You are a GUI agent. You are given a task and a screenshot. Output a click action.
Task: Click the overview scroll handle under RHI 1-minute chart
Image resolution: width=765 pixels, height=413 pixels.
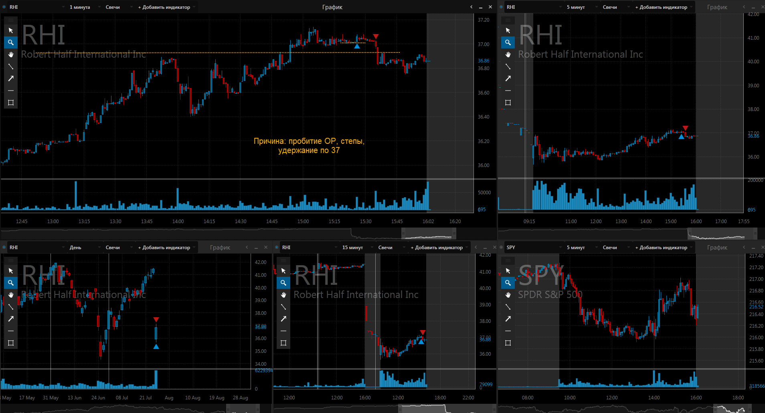tap(429, 233)
